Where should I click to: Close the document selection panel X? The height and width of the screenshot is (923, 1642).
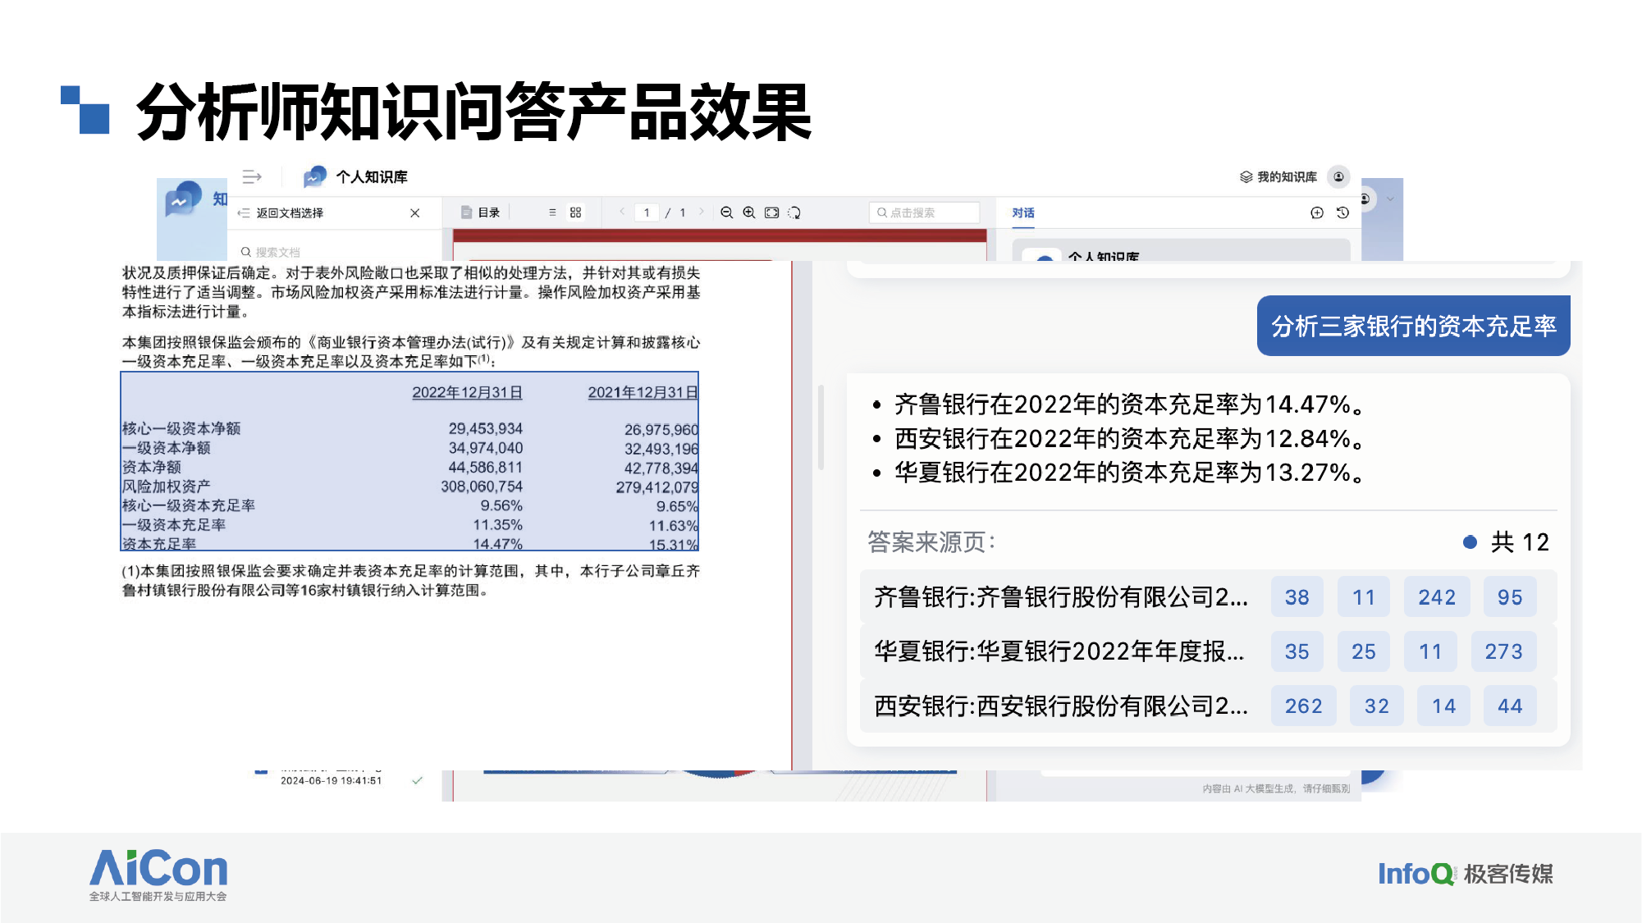[415, 212]
